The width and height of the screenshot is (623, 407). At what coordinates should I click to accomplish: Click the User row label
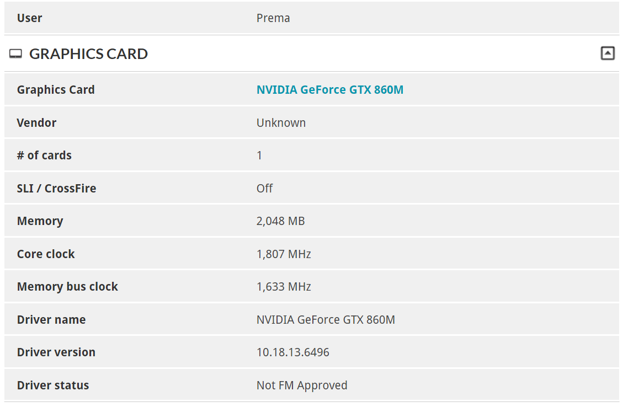pos(29,18)
